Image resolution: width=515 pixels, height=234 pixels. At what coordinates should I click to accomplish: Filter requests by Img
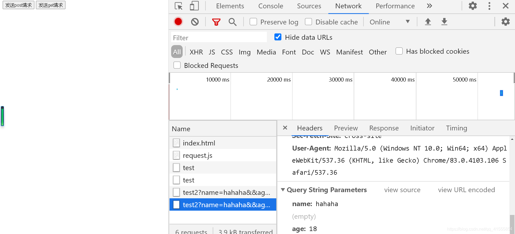click(x=245, y=52)
